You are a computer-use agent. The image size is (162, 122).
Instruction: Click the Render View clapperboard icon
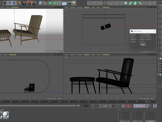(x=25, y=3)
